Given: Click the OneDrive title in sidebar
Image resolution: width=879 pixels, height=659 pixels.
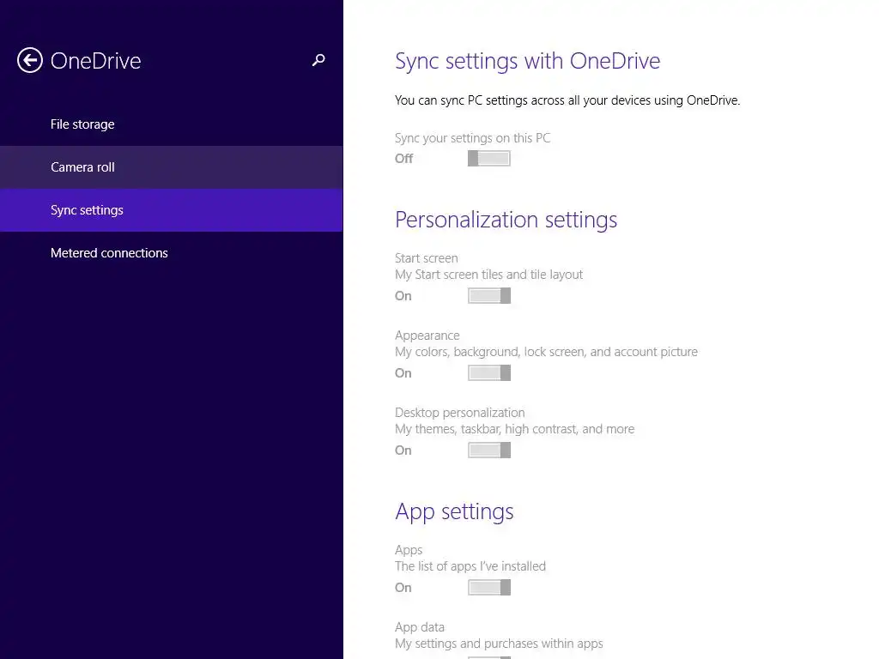Looking at the screenshot, I should 96,61.
